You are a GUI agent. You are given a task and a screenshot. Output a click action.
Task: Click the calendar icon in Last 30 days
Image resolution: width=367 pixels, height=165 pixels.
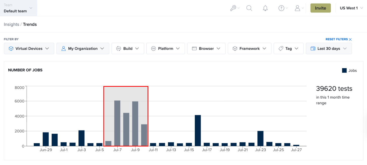point(313,49)
